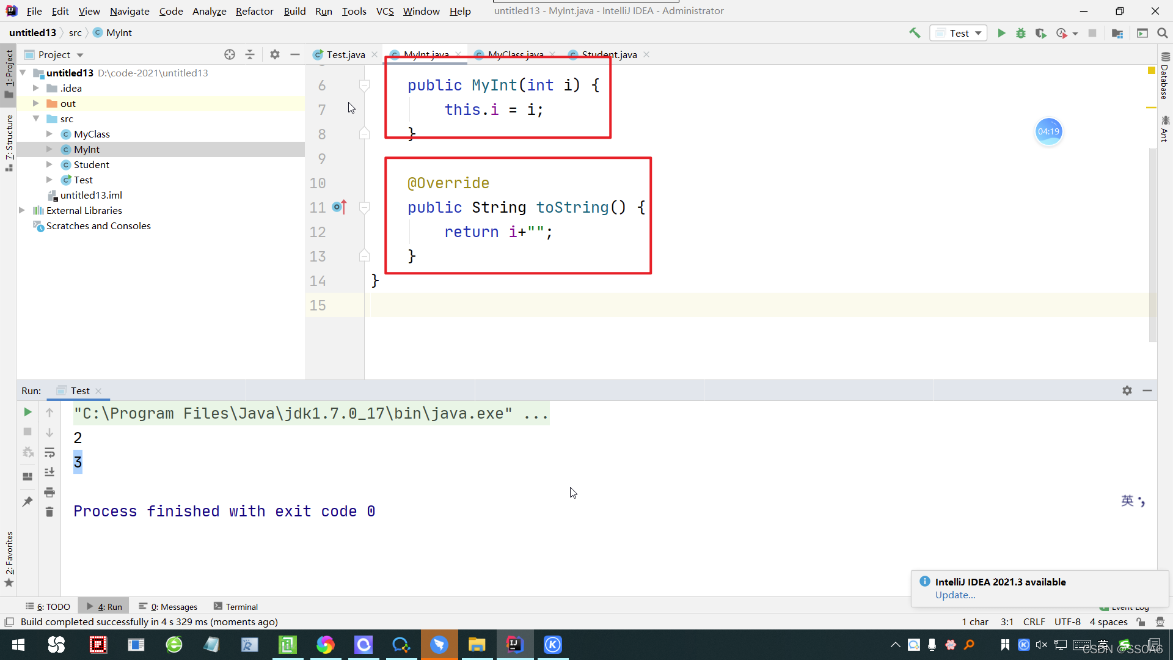Open the TODO tool window button

[48, 607]
